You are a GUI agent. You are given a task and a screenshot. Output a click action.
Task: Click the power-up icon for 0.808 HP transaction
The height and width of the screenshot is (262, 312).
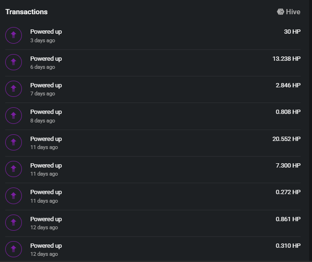pos(13,116)
